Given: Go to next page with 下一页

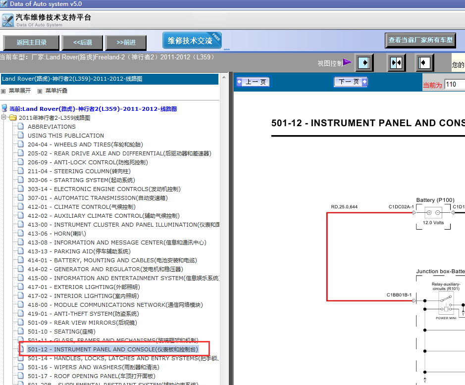Looking at the screenshot, I should tap(351, 82).
